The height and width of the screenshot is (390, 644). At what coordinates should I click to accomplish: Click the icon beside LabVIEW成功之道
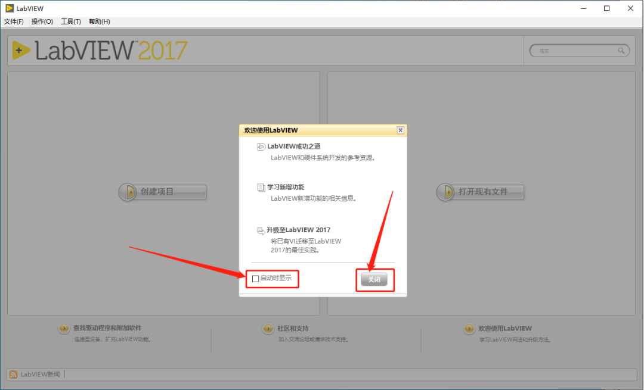click(x=261, y=146)
